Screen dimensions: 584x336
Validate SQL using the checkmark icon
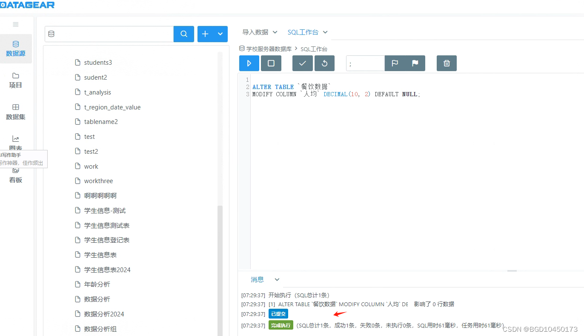point(302,63)
